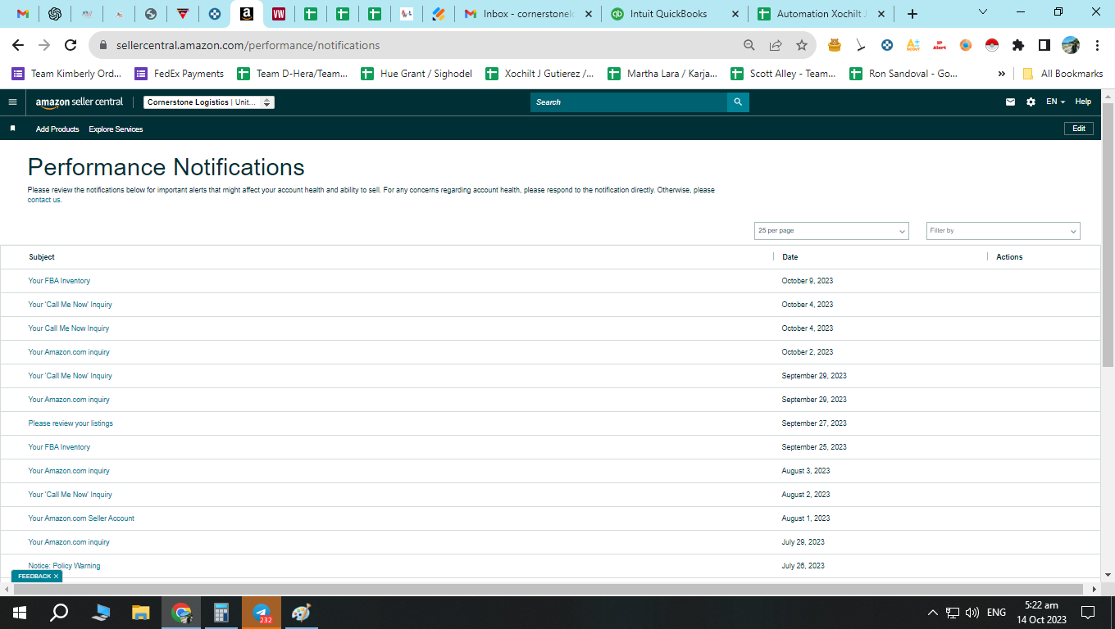
Task: Open the A+ Scout extension
Action: [x=913, y=45]
